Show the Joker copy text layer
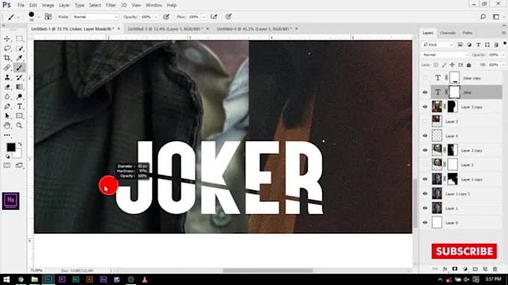 coord(425,78)
